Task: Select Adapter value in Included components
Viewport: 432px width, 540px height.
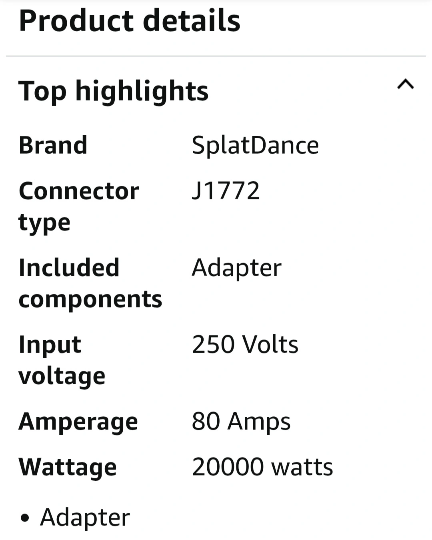Action: (237, 267)
